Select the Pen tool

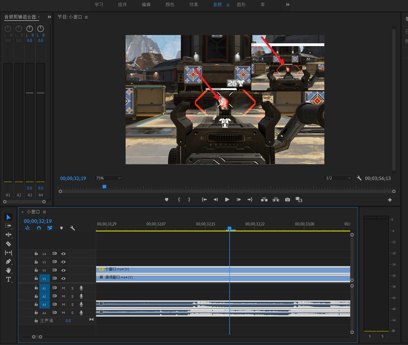8,261
